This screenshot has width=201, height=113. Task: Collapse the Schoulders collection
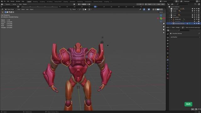tap(169, 17)
